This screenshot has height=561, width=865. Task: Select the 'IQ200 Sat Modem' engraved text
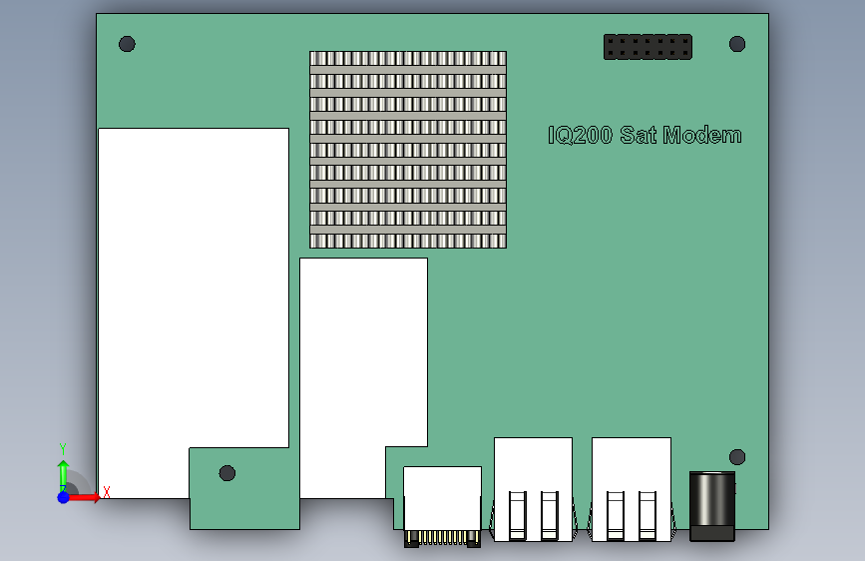click(645, 136)
